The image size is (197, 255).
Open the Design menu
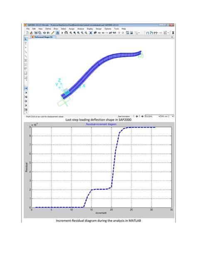click(x=98, y=29)
